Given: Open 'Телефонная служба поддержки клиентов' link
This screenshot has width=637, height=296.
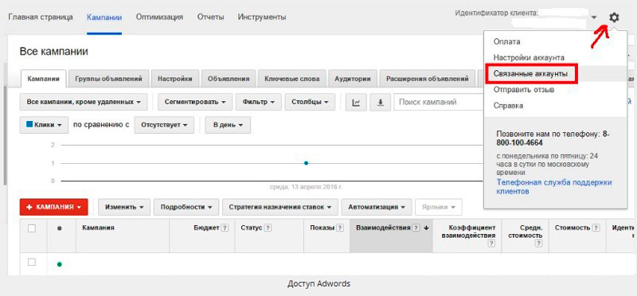Looking at the screenshot, I should click(554, 187).
